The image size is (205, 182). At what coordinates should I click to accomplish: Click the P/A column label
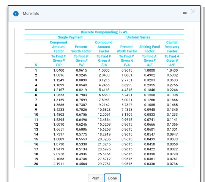127,65
